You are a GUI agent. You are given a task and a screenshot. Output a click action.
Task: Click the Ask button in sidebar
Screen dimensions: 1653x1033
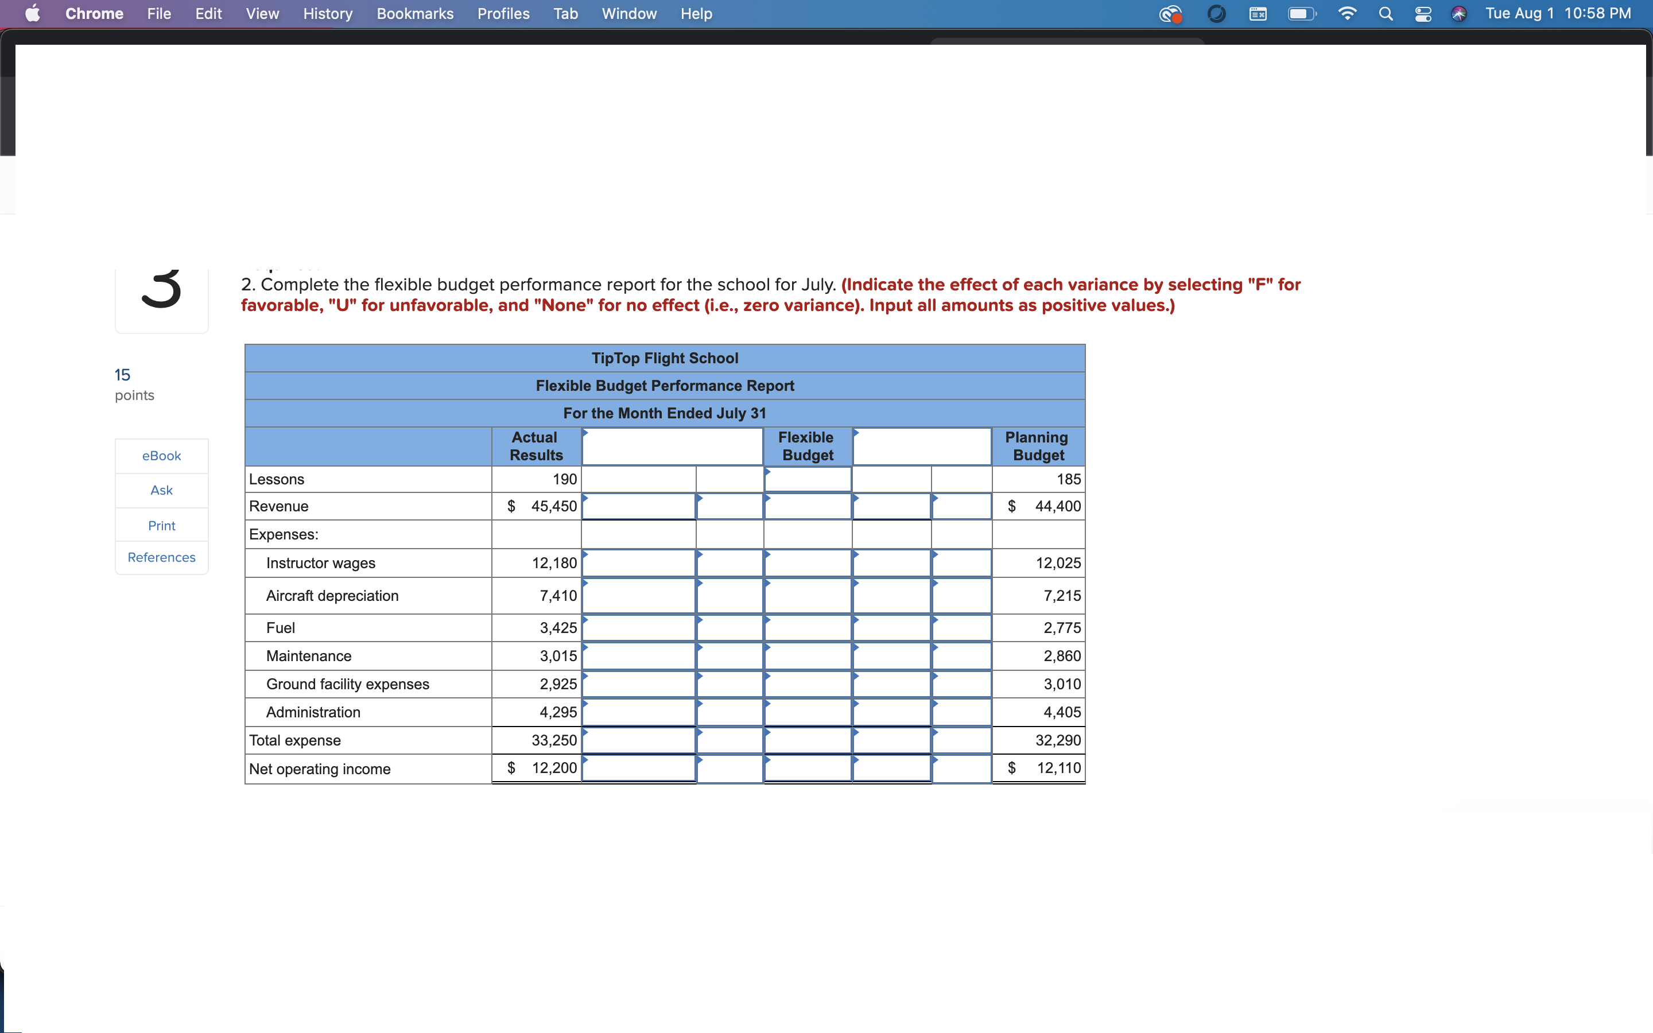[161, 490]
